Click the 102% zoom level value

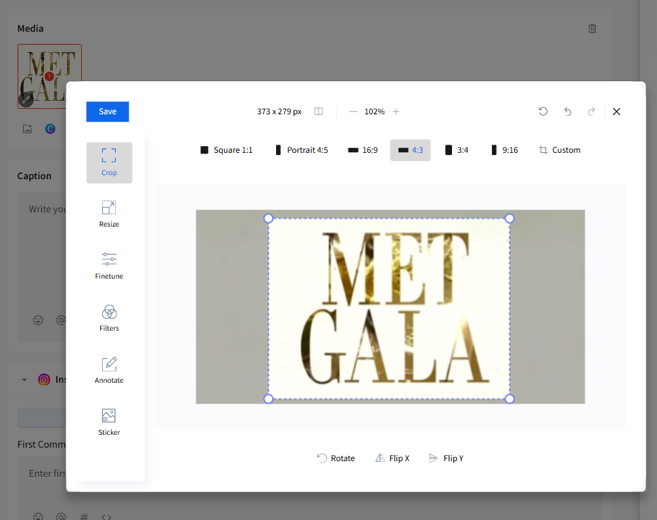click(x=375, y=112)
